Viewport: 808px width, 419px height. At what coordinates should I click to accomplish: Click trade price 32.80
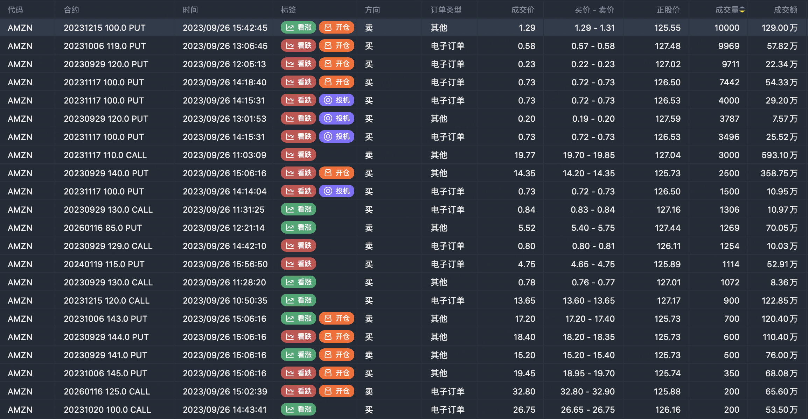point(524,391)
